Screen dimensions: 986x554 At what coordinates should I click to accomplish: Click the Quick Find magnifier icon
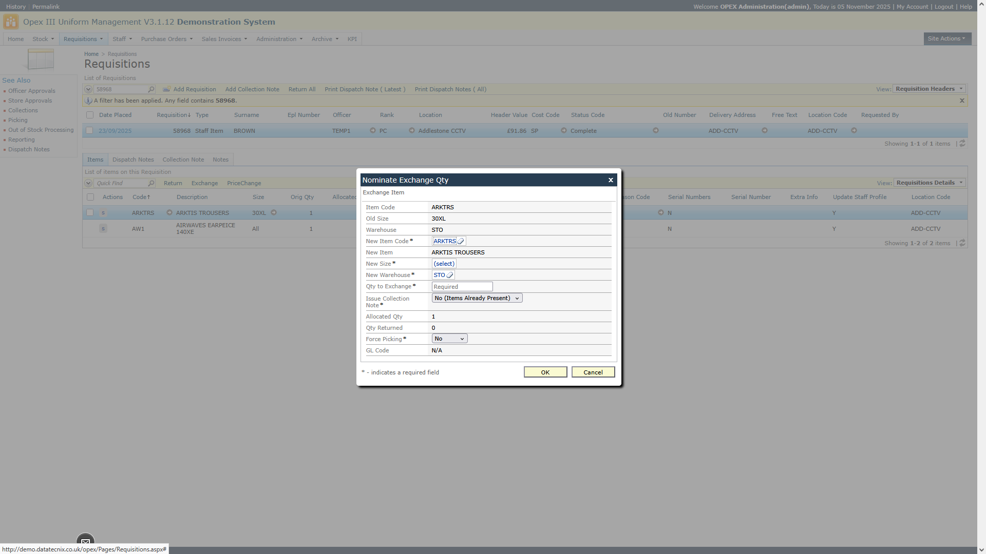(x=151, y=183)
